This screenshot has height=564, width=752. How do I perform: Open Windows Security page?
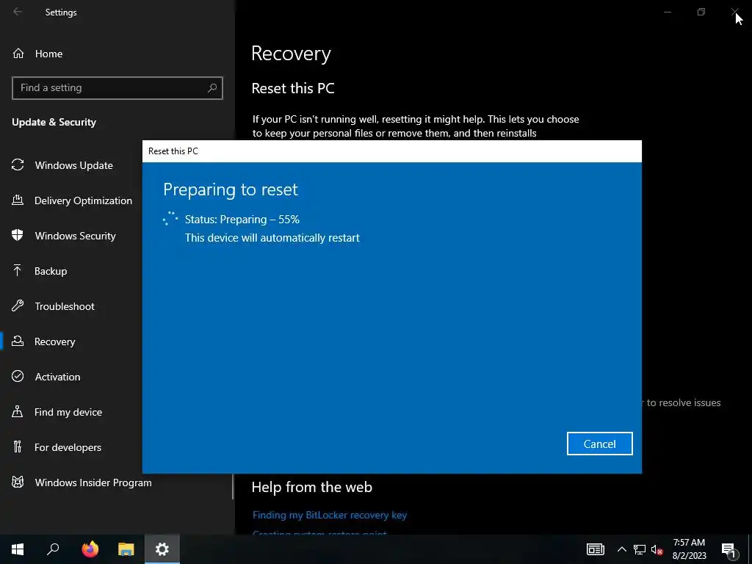76,236
